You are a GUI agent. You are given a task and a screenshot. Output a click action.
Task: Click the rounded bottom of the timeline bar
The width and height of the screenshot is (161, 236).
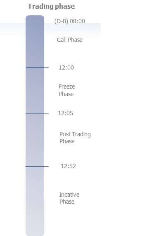[x=35, y=234]
